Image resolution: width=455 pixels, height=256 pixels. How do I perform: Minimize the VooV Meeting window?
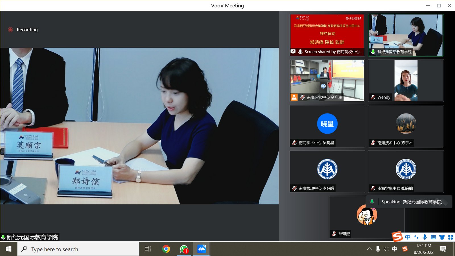click(428, 5)
